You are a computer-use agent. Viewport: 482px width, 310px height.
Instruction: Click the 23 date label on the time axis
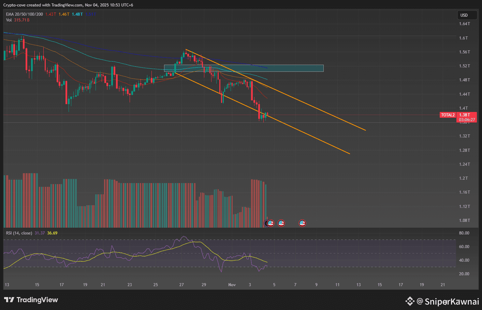[130, 285]
